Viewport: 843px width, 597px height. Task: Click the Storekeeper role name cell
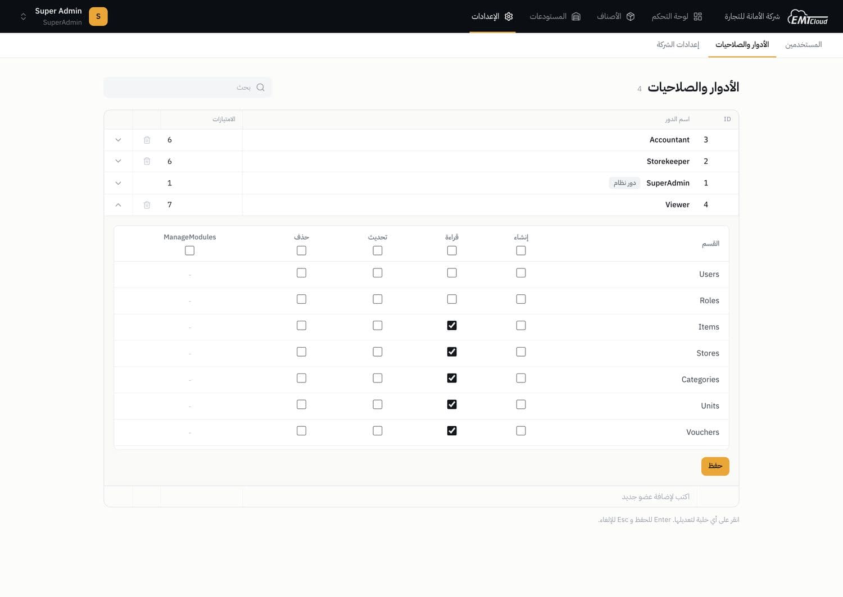668,161
